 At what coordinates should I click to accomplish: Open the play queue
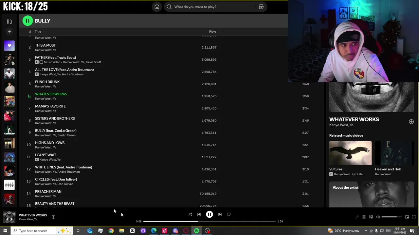364,217
